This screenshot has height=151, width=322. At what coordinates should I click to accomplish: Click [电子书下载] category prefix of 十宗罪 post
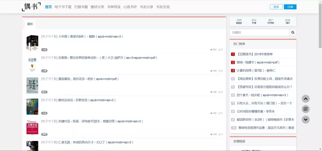click(x=49, y=36)
